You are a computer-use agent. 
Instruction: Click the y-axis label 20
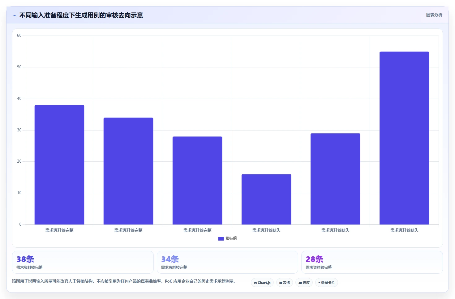[19, 161]
